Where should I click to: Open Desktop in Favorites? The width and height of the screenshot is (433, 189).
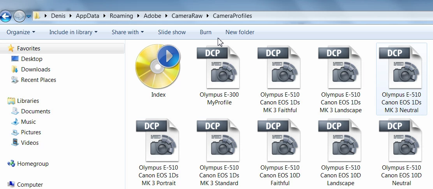click(32, 59)
